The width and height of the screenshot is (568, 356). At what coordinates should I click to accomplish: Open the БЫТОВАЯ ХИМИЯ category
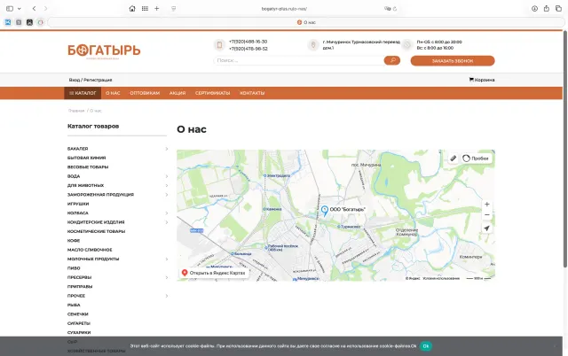click(87, 158)
